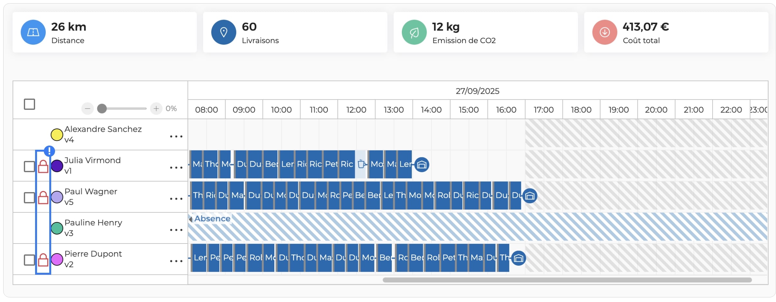This screenshot has height=302, width=776.
Task: Click the blue exclamation info badge
Action: (49, 151)
